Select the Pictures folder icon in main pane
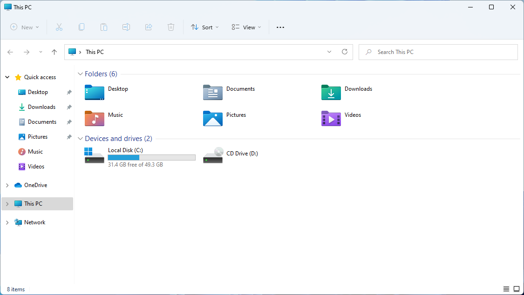 point(213,119)
